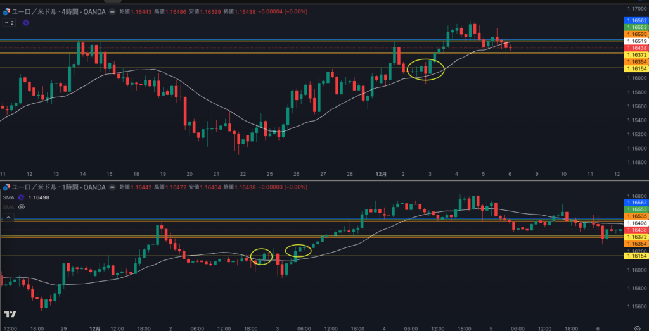Click the yellow ellipse drawing on the 4-hour chart
The width and height of the screenshot is (649, 331).
[x=425, y=61]
